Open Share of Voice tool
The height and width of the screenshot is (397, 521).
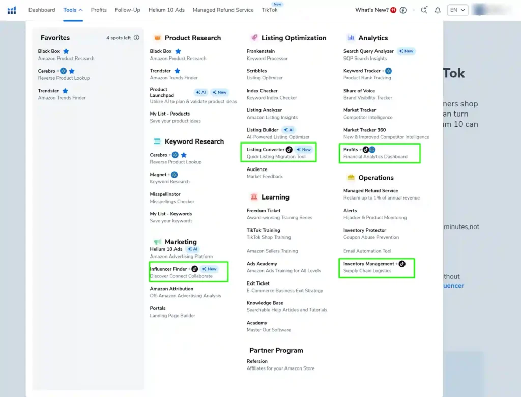(x=367, y=94)
